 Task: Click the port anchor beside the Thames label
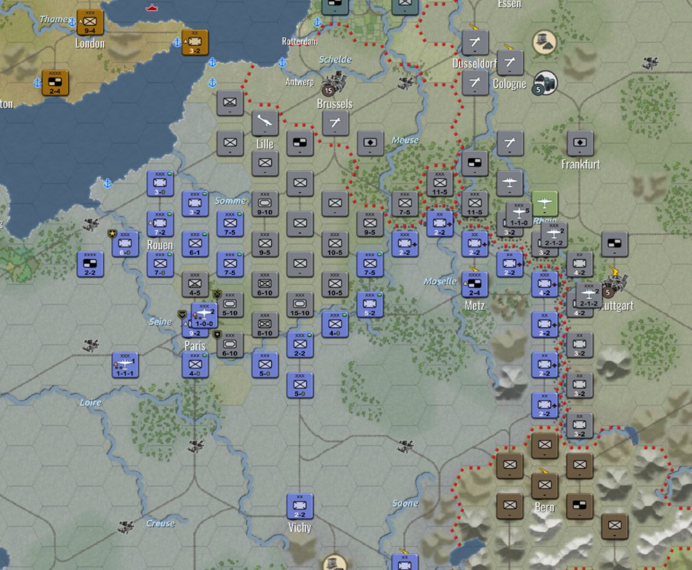(72, 22)
